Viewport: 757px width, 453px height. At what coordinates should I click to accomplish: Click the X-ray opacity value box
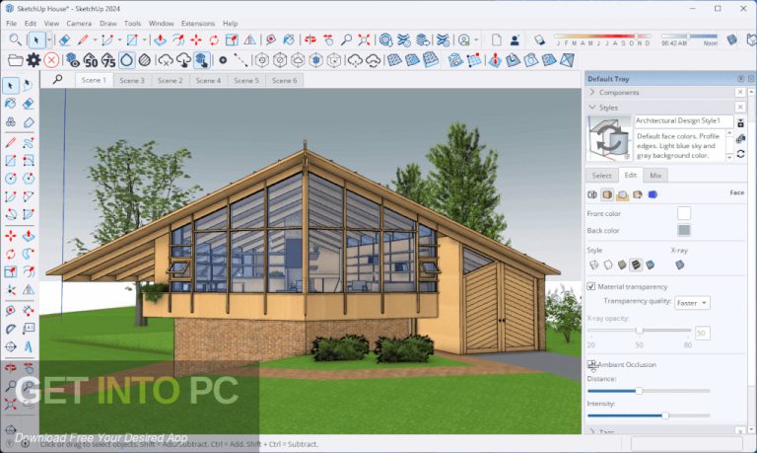click(x=701, y=333)
